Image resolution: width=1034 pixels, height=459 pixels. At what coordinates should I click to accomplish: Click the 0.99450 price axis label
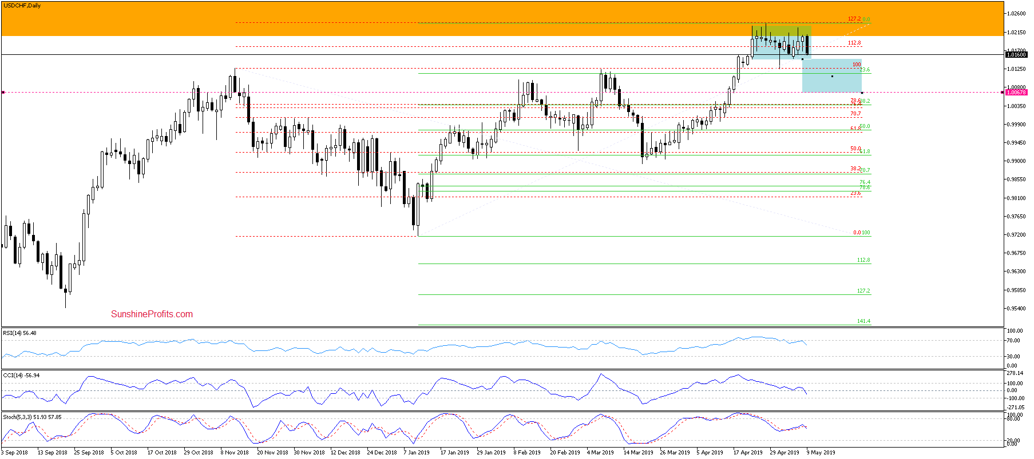[1016, 142]
